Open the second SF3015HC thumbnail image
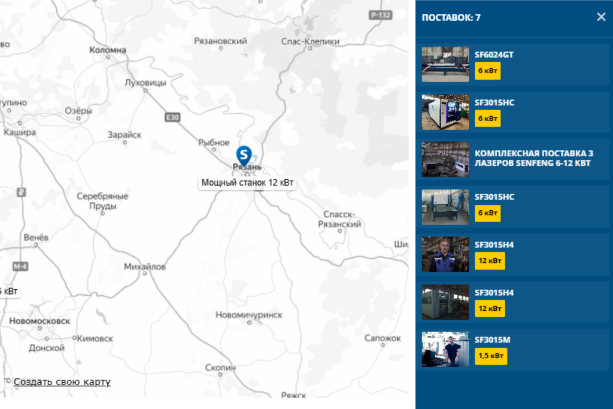This screenshot has height=409, width=613. pyautogui.click(x=445, y=207)
